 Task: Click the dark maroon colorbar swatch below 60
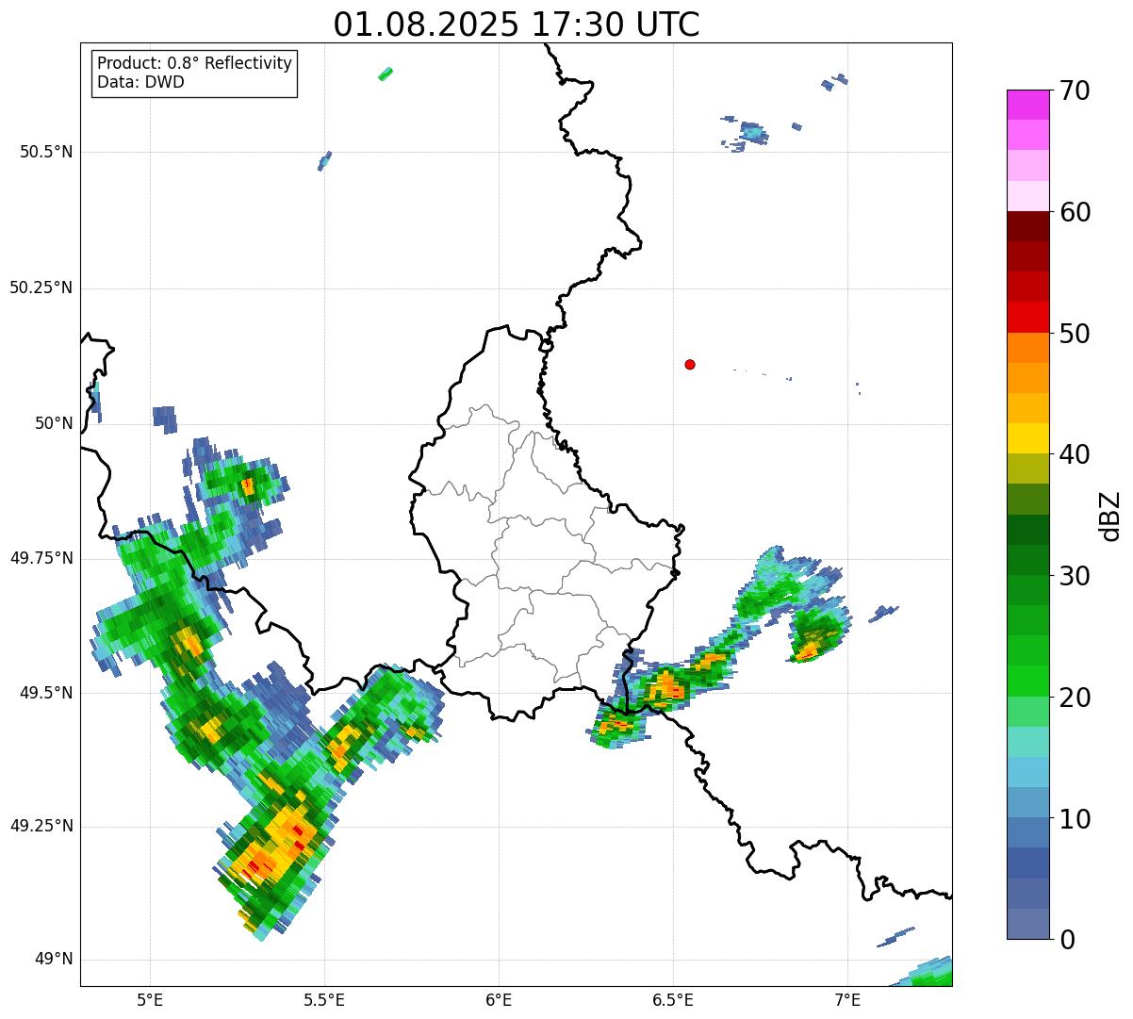[1027, 226]
